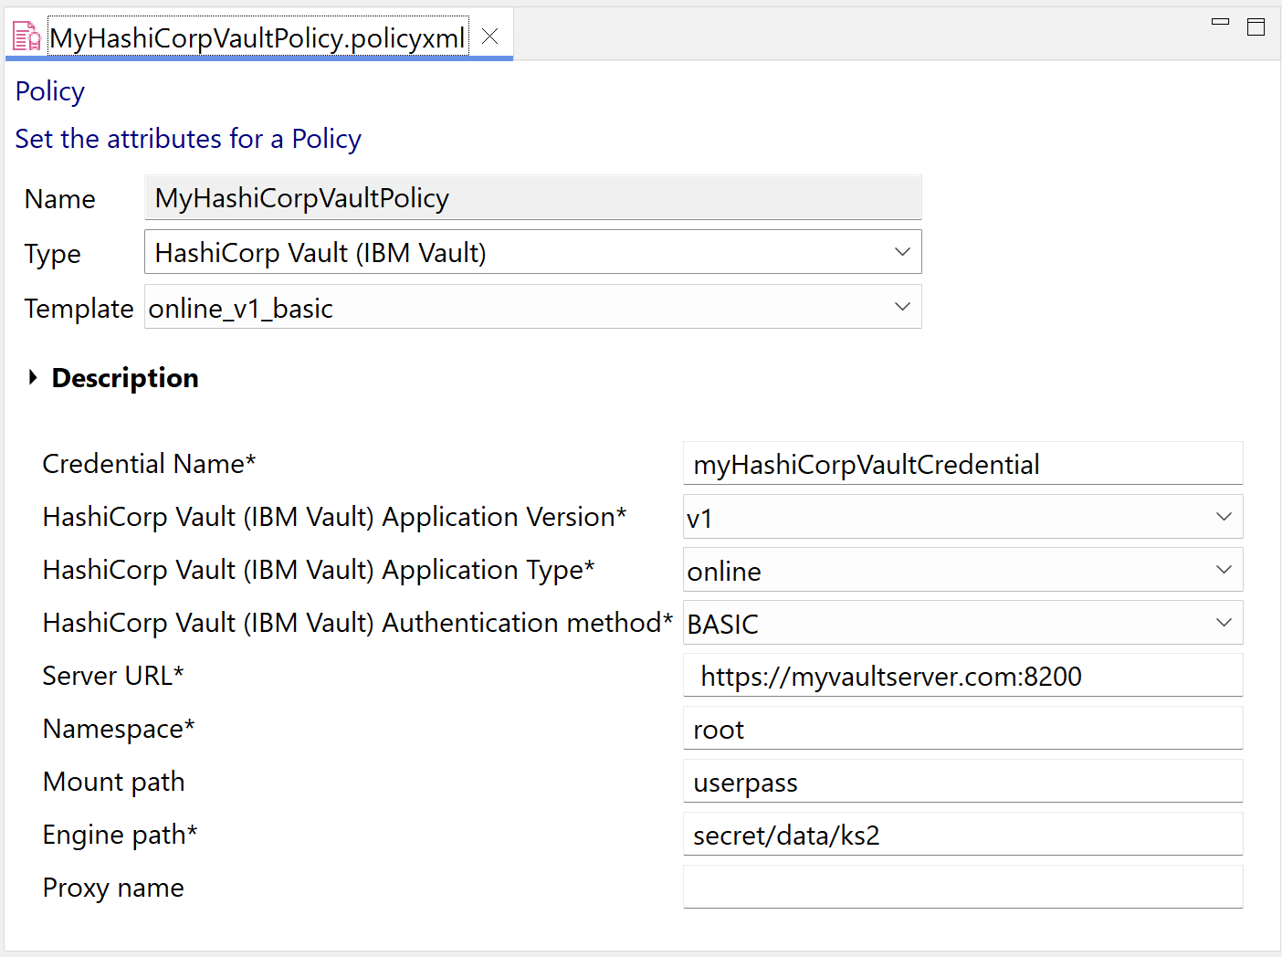
Task: Click the 'Template' label
Action: coord(79,309)
